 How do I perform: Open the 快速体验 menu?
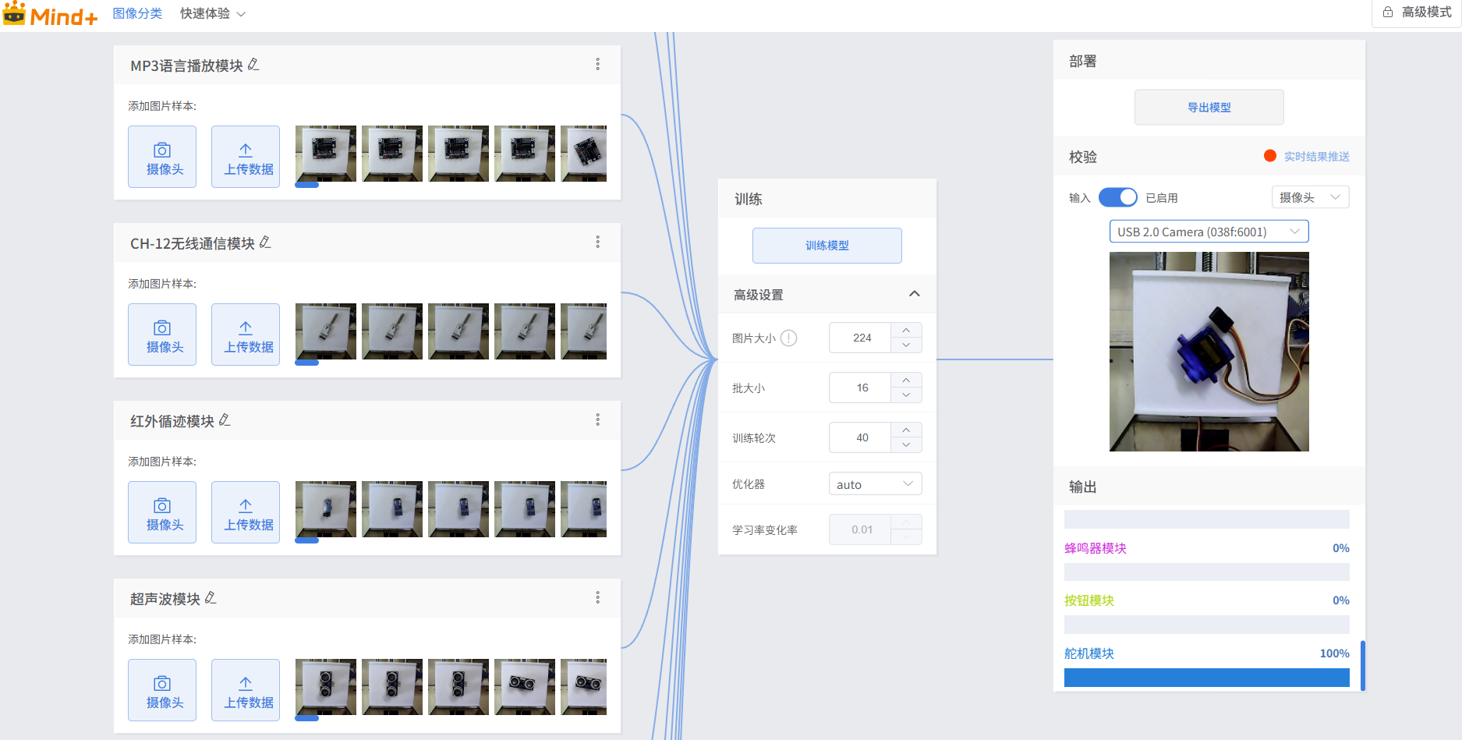[212, 13]
